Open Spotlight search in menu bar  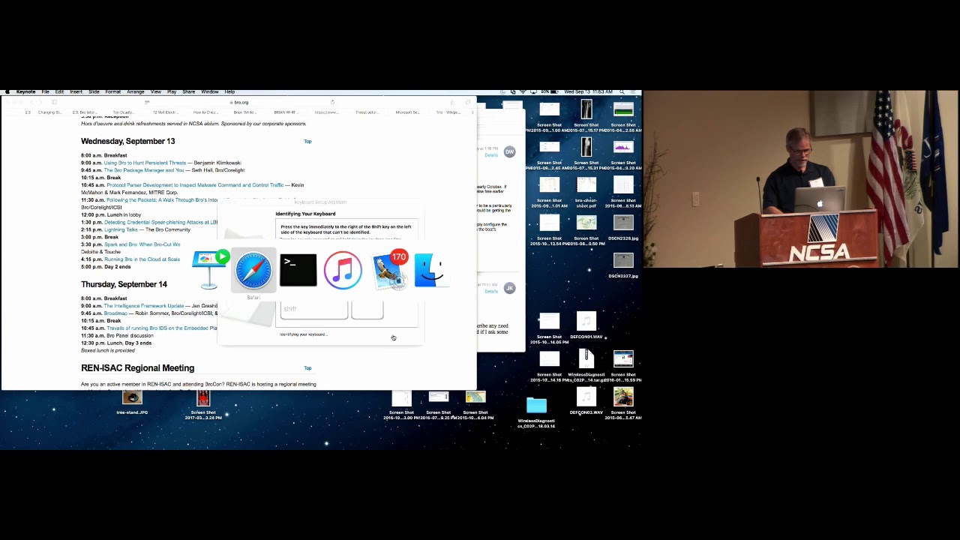pyautogui.click(x=623, y=91)
